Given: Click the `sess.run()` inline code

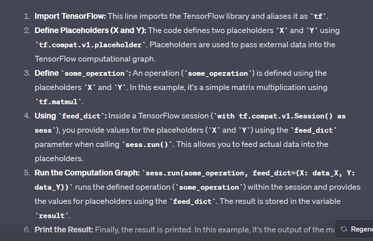Looking at the screenshot, I should 145,145.
